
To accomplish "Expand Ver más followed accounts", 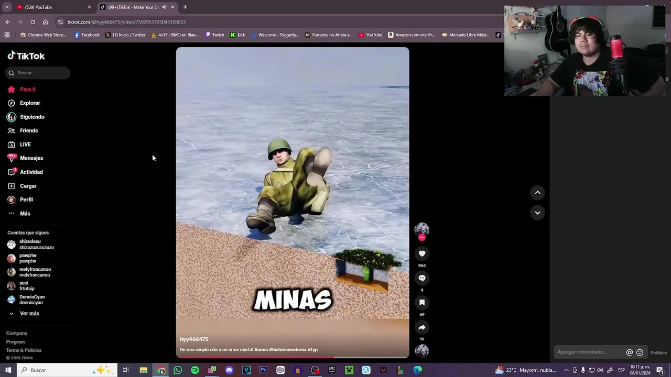I will (x=24, y=314).
